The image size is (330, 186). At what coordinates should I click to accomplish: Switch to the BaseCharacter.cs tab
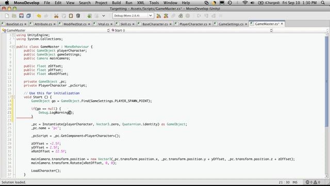[155, 24]
